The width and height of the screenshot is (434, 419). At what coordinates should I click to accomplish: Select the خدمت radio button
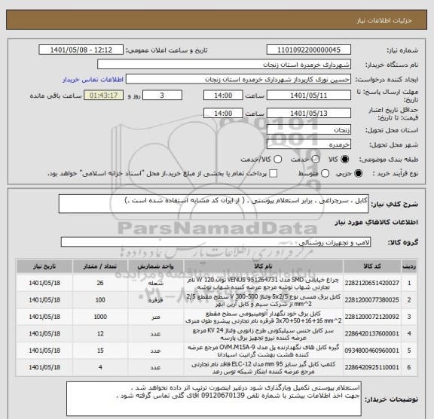pos(315,159)
